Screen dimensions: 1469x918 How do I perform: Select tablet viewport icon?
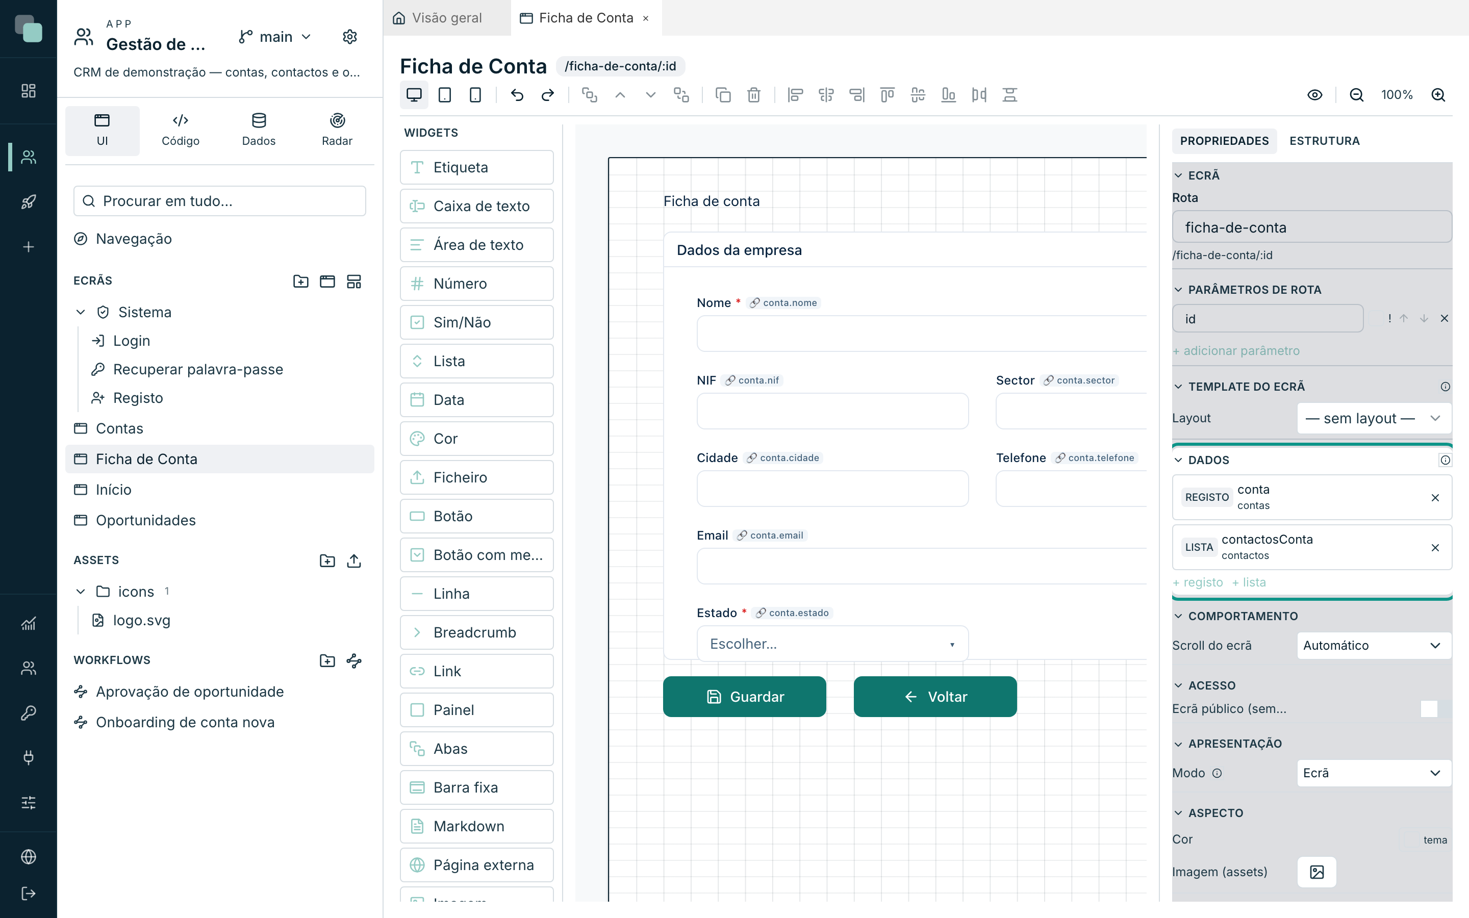445,95
